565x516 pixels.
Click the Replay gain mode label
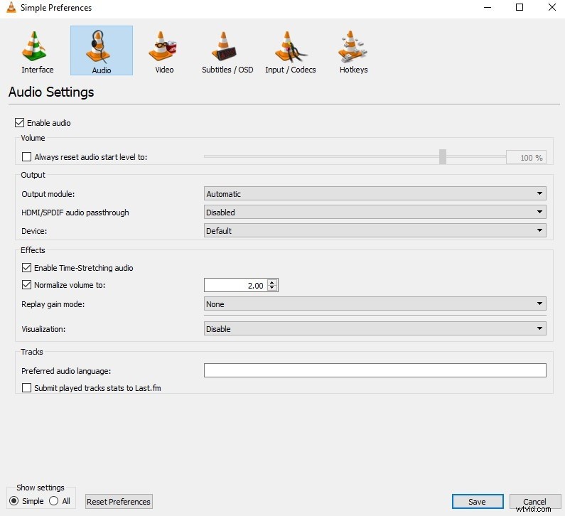point(53,304)
